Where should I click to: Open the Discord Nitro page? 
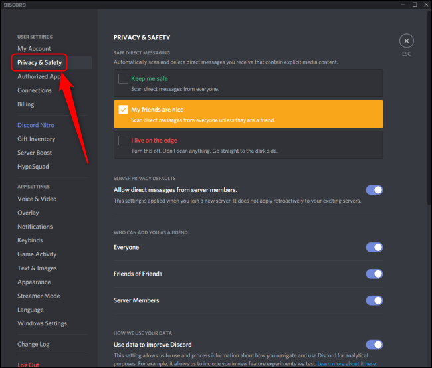tap(36, 125)
